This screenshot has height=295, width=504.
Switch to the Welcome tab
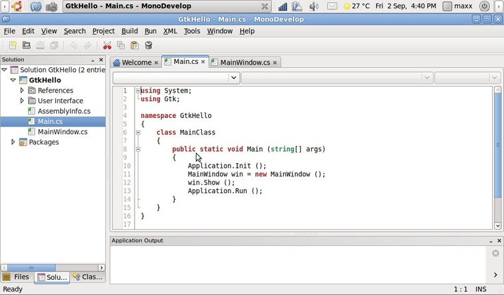point(135,63)
